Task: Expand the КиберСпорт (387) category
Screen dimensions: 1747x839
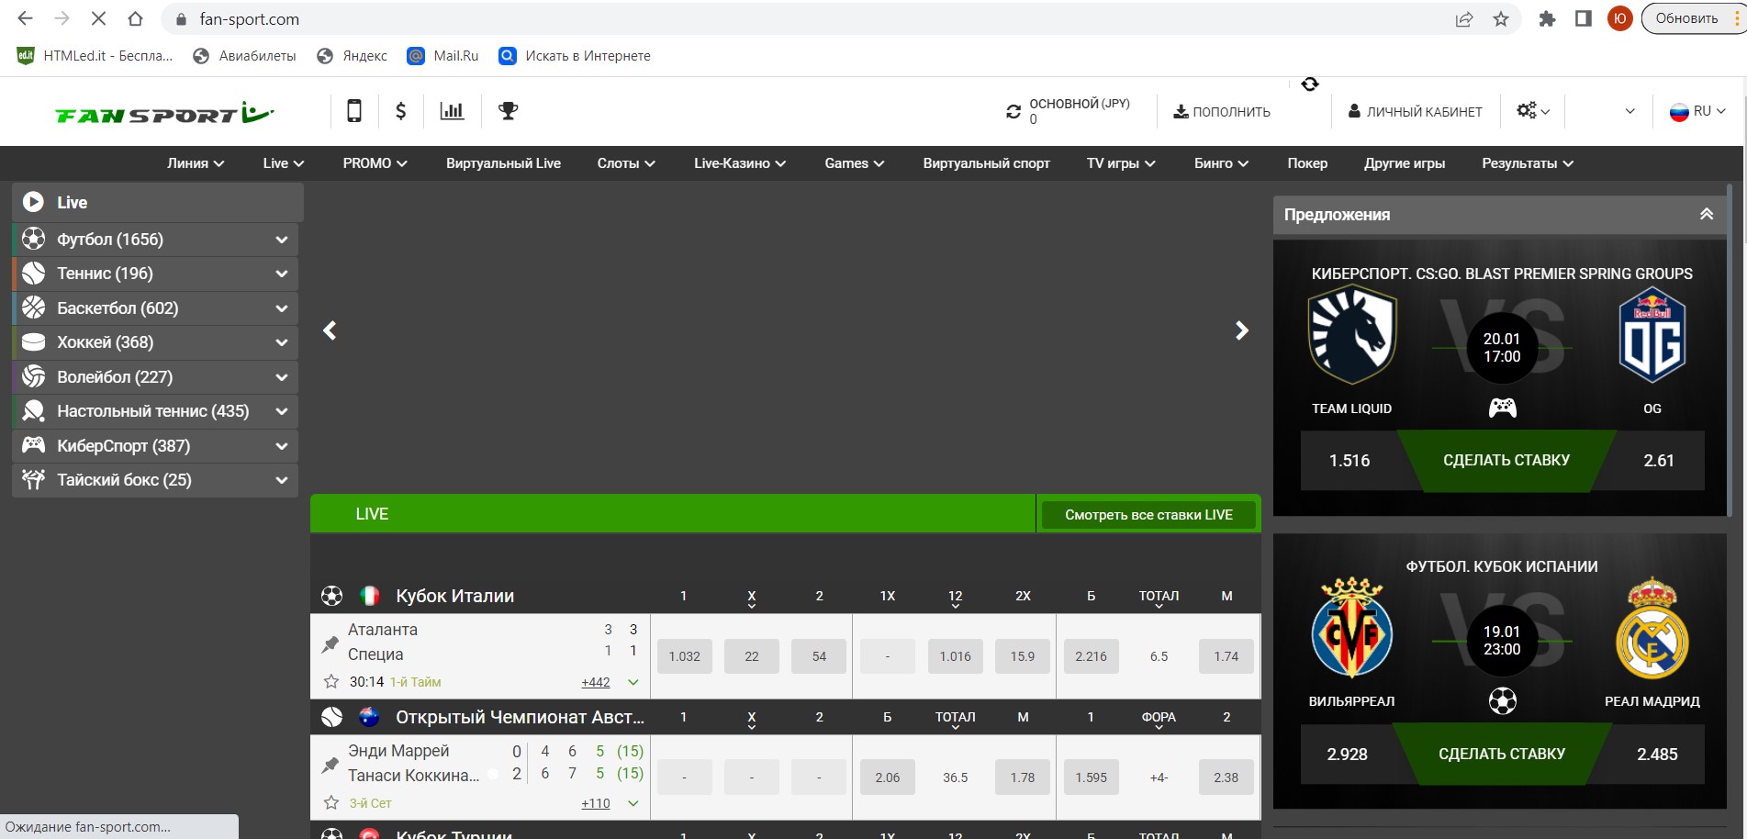Action: [281, 446]
